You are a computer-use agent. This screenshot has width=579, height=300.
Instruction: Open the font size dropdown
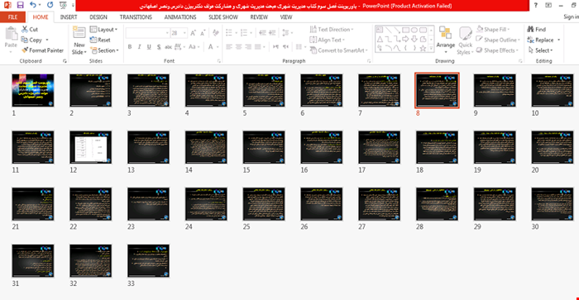(184, 33)
